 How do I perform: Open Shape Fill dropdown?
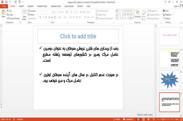152,11
